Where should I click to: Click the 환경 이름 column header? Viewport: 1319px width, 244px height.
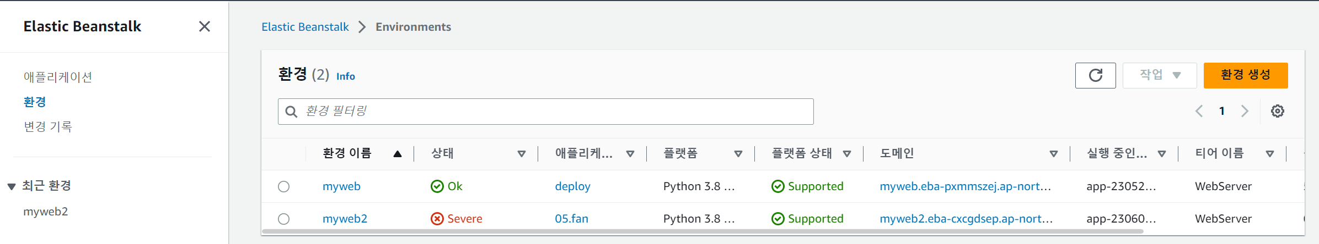click(x=347, y=153)
